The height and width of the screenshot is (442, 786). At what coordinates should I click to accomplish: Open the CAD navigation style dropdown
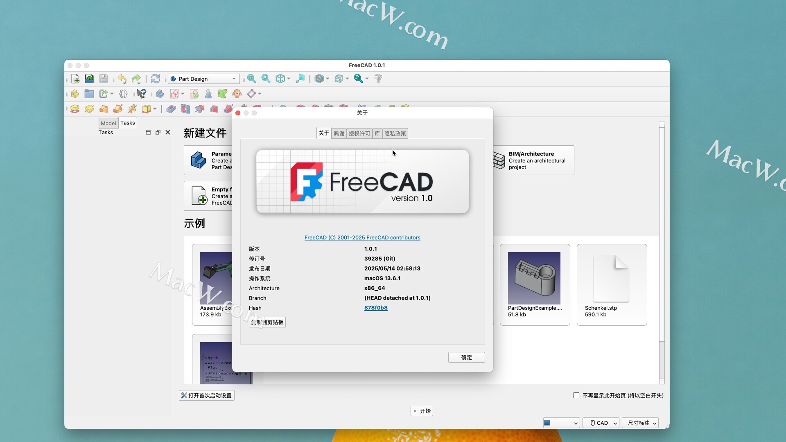pos(601,423)
